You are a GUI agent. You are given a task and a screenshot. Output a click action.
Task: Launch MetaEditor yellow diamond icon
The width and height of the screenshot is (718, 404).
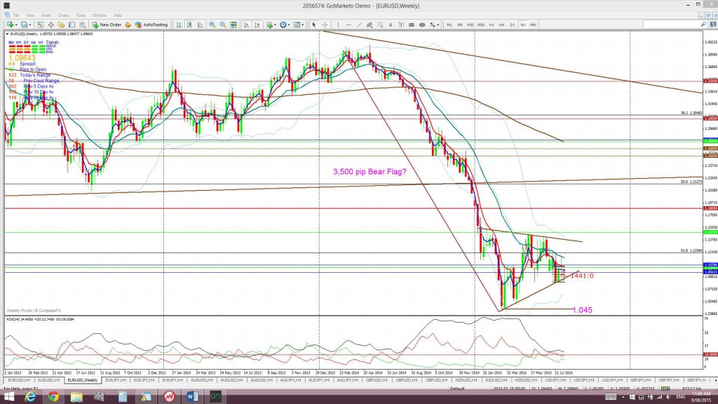click(128, 25)
